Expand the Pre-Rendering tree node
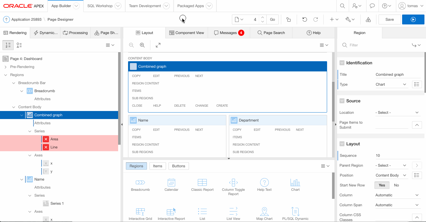The image size is (426, 222). click(x=6, y=67)
